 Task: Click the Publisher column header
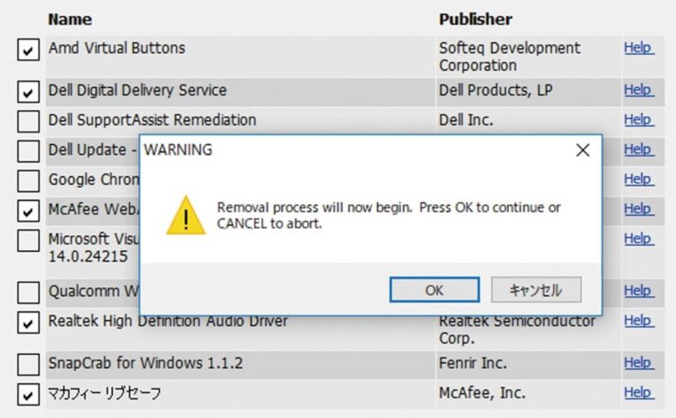tap(475, 20)
